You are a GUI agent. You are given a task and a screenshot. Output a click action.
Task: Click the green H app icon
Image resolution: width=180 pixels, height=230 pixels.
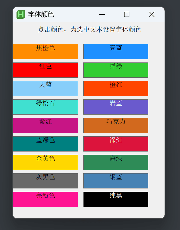pyautogui.click(x=21, y=14)
